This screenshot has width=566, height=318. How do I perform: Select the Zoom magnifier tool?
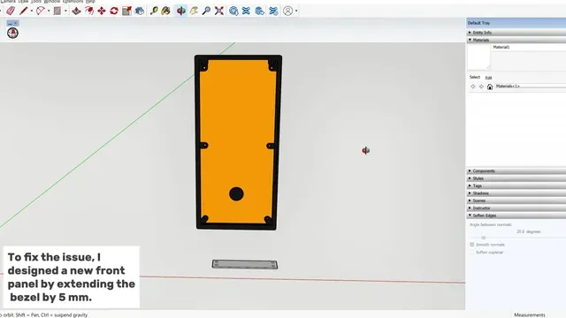pyautogui.click(x=206, y=11)
